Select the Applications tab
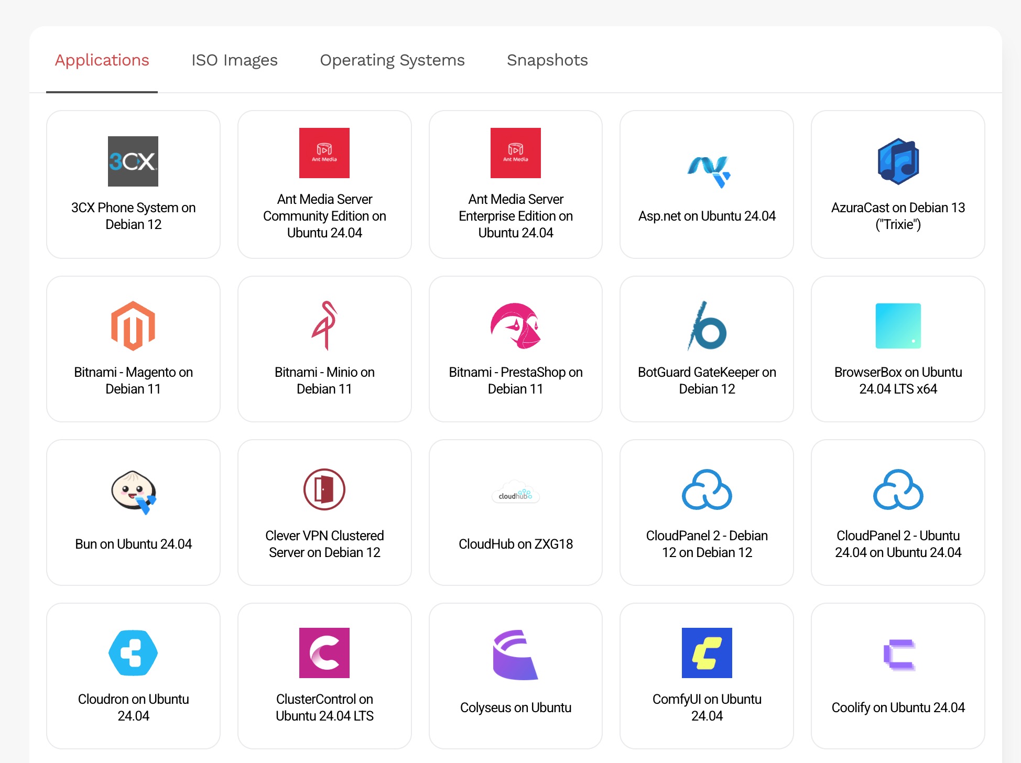The width and height of the screenshot is (1021, 763). [x=102, y=60]
